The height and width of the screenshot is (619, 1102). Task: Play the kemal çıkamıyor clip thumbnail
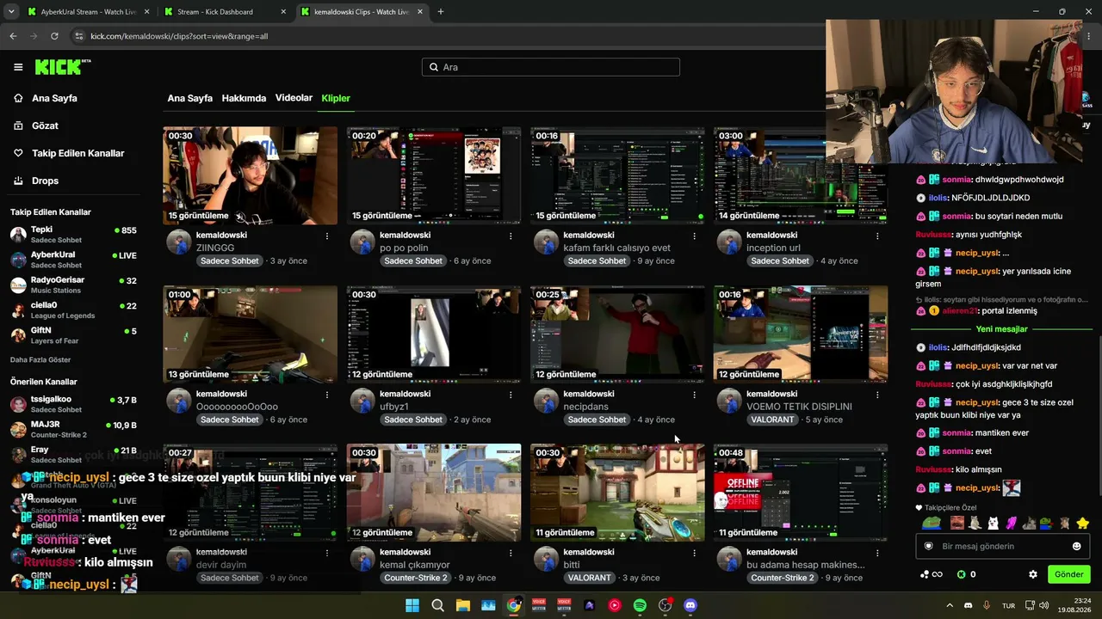click(x=434, y=493)
